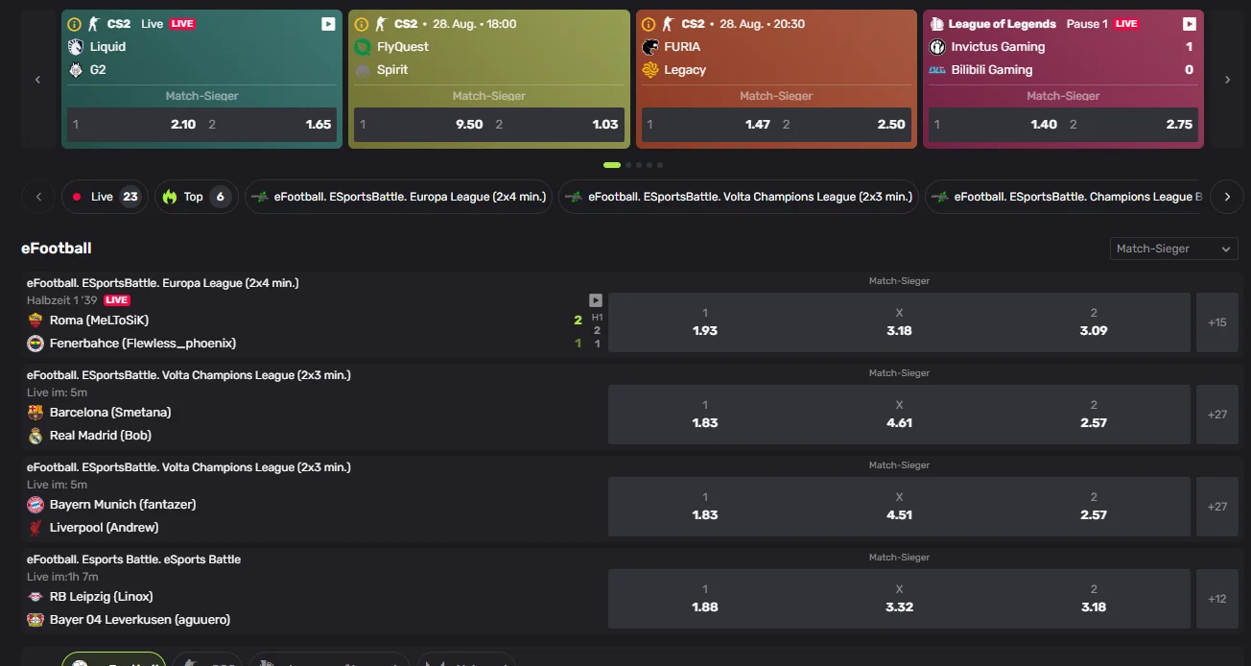Open the Match-Sieger market dropdown
This screenshot has width=1251, height=666.
[x=1173, y=249]
